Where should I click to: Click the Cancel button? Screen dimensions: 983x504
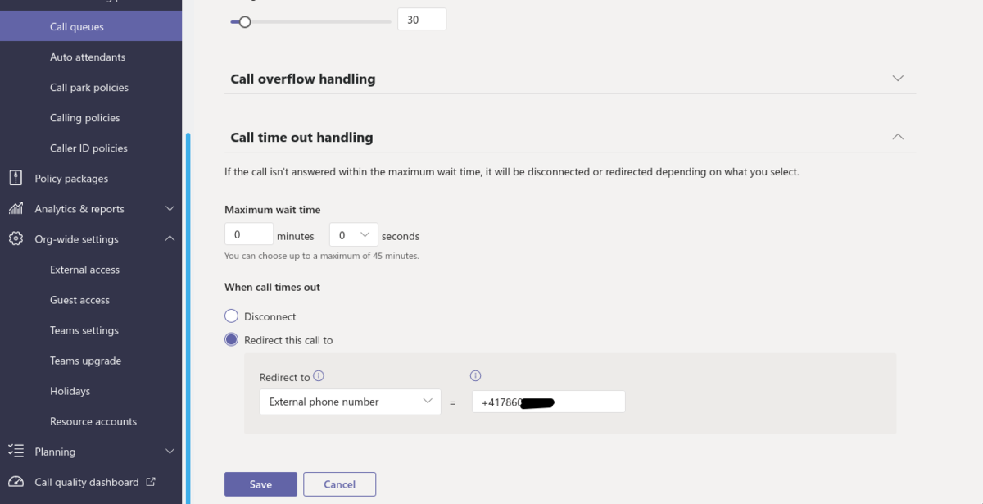(339, 484)
